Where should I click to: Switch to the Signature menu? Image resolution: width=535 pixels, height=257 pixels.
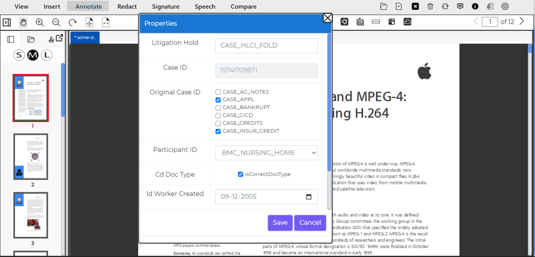point(165,7)
